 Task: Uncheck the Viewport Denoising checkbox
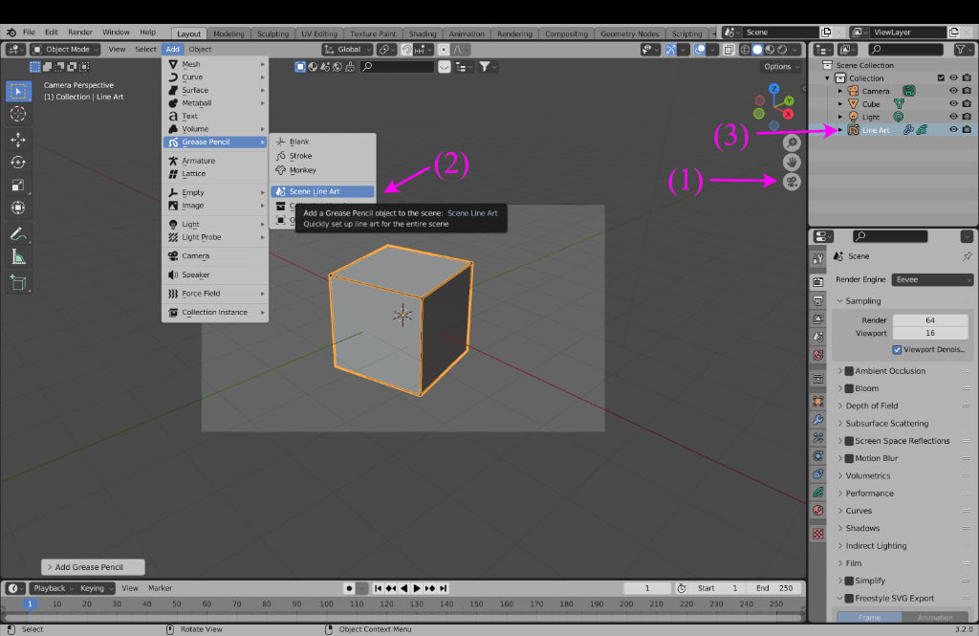click(x=897, y=350)
